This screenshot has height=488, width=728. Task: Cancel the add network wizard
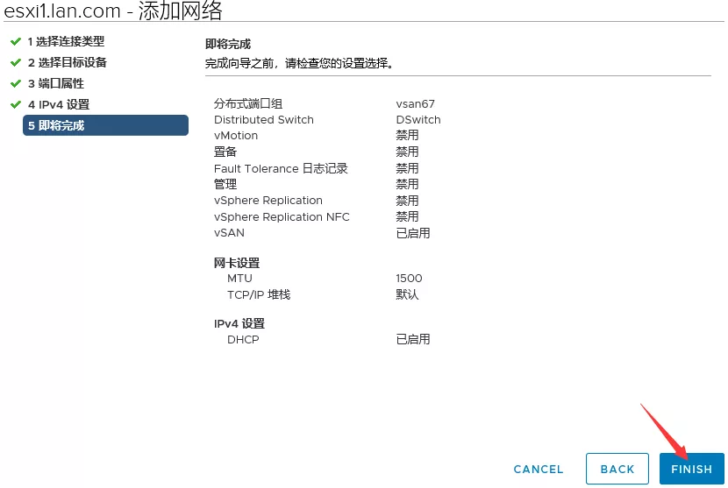pyautogui.click(x=538, y=470)
